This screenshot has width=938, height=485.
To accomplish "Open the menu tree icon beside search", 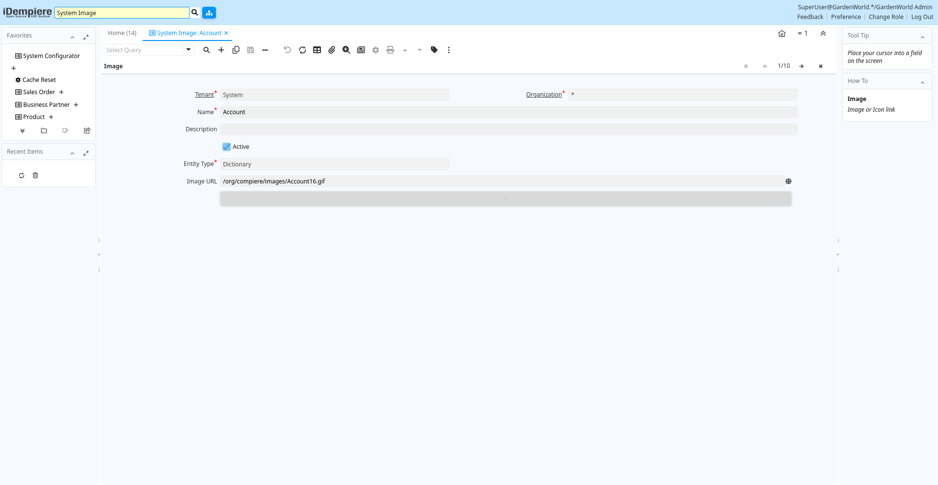I will click(209, 13).
